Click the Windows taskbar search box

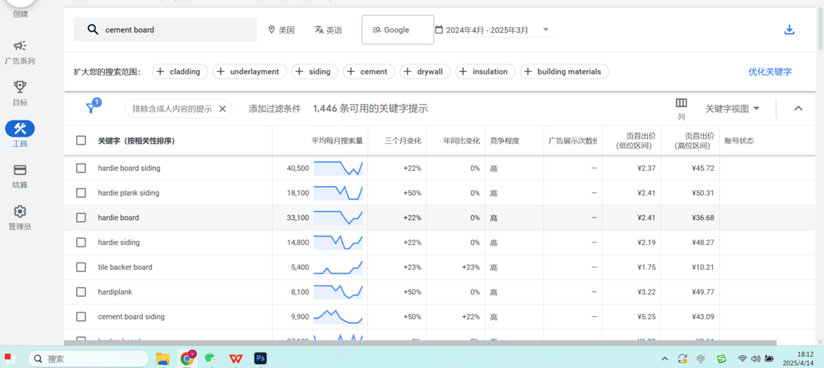click(x=87, y=358)
